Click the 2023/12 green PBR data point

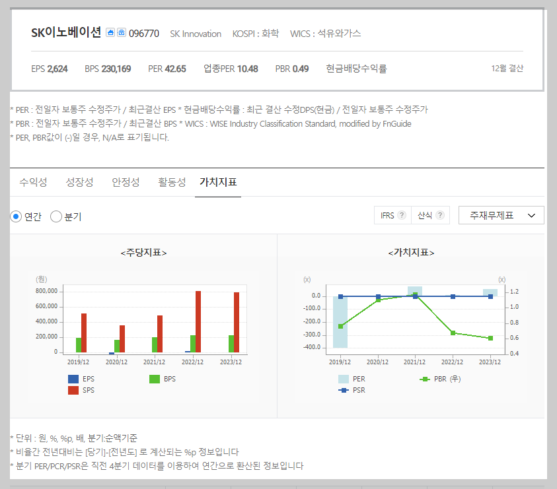[x=490, y=338]
